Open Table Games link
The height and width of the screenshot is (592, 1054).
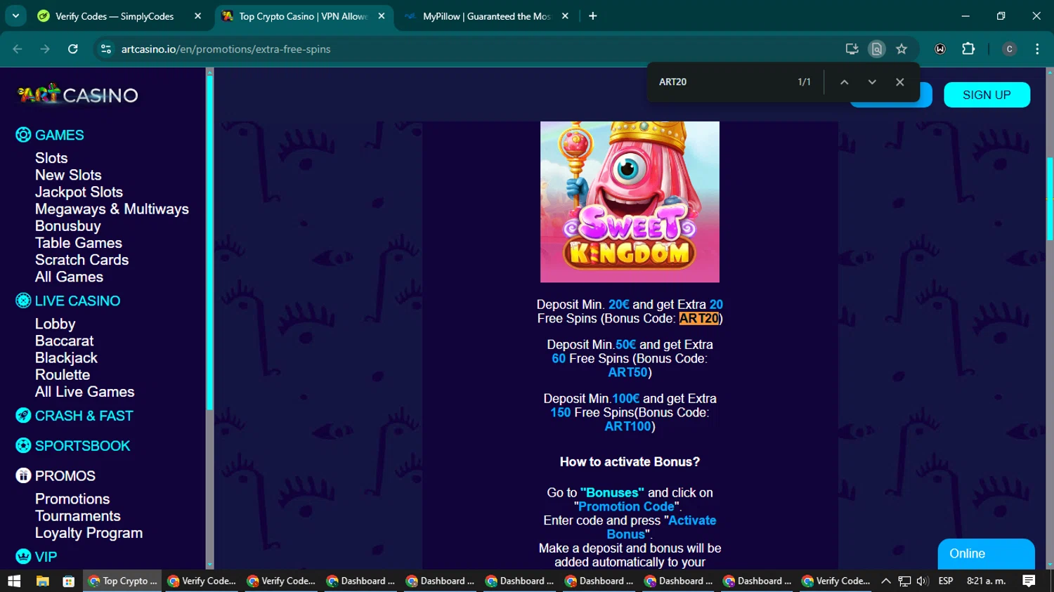[79, 243]
